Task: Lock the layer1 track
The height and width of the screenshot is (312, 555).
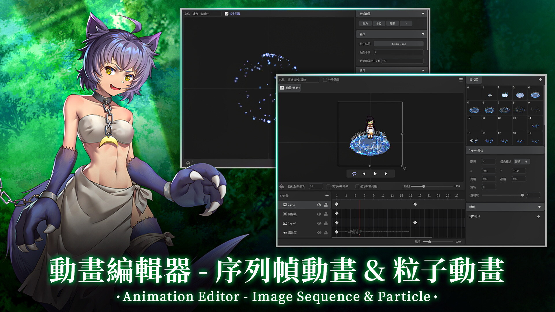Action: point(326,223)
